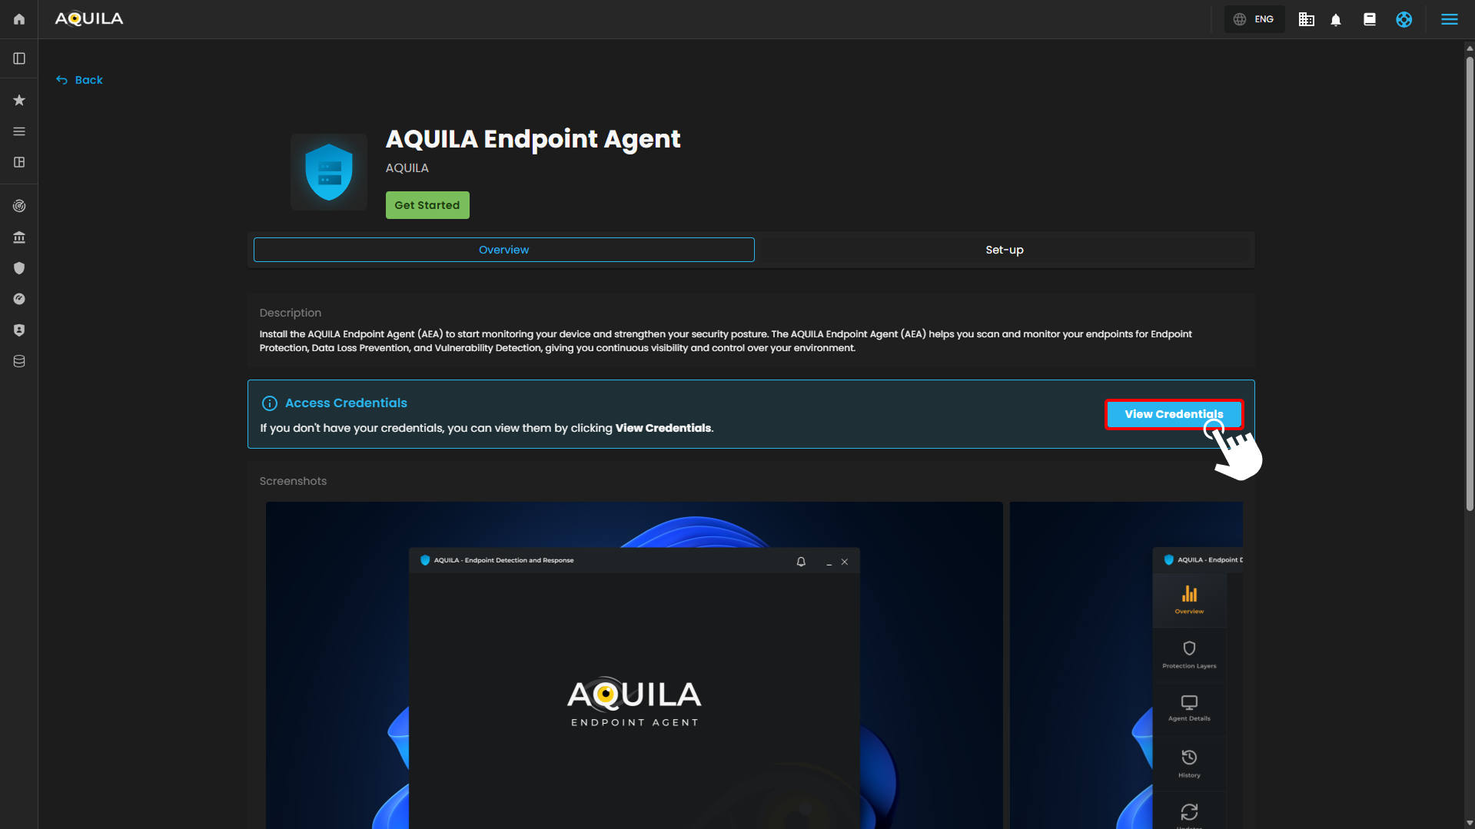
Task: Click the home icon in the sidebar
Action: click(x=19, y=19)
